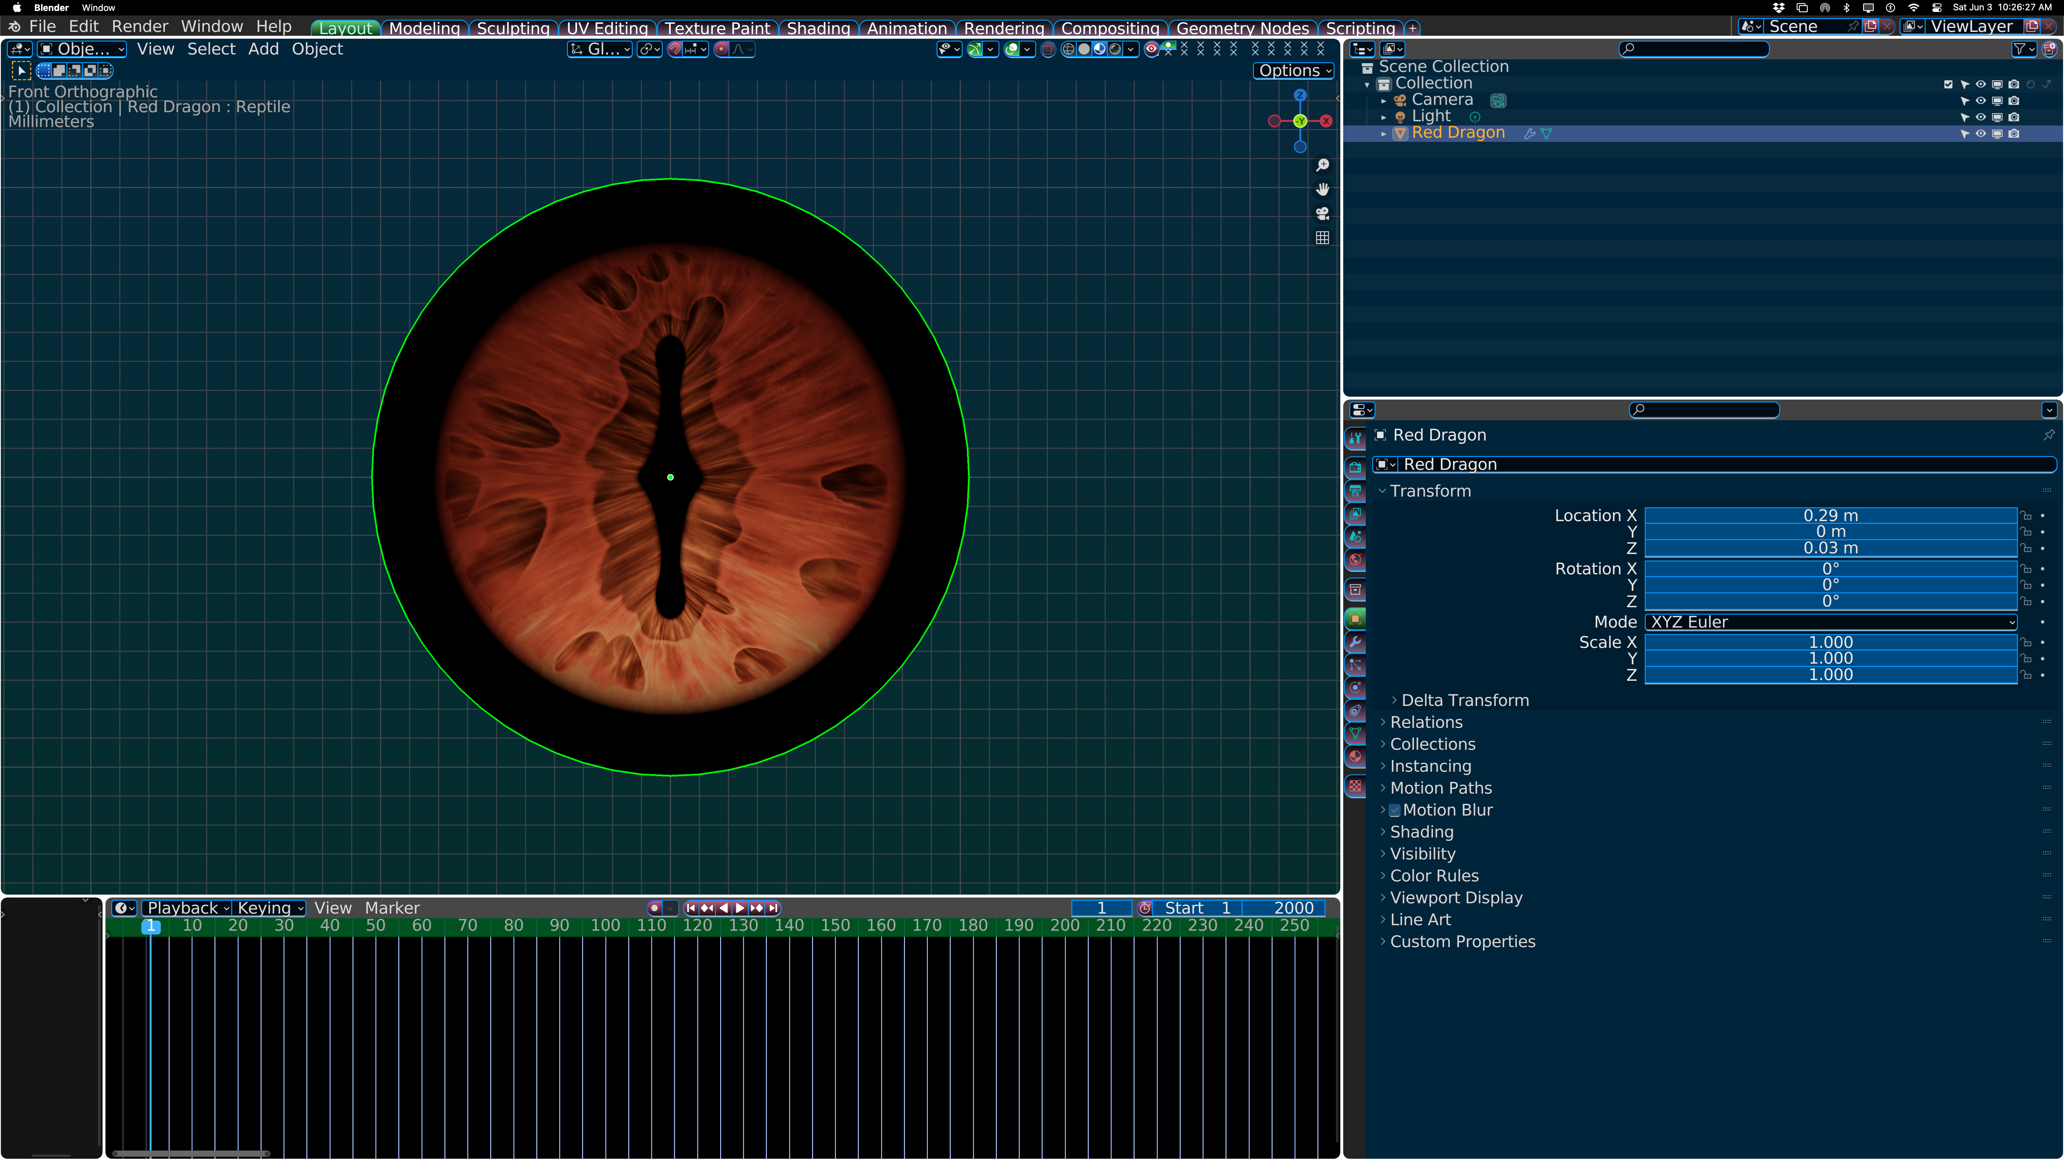
Task: Switch to the Geometry Nodes workspace tab
Action: coord(1243,28)
